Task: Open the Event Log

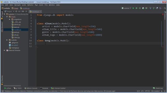Action: (158, 88)
